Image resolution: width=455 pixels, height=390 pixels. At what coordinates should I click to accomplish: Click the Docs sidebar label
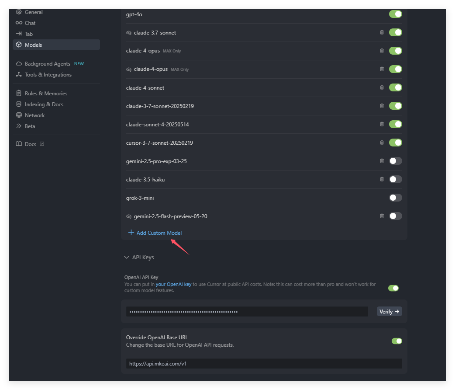(31, 144)
